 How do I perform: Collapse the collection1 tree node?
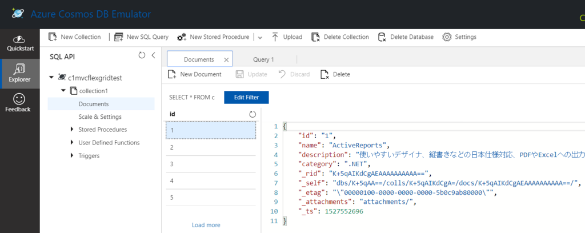click(x=63, y=91)
